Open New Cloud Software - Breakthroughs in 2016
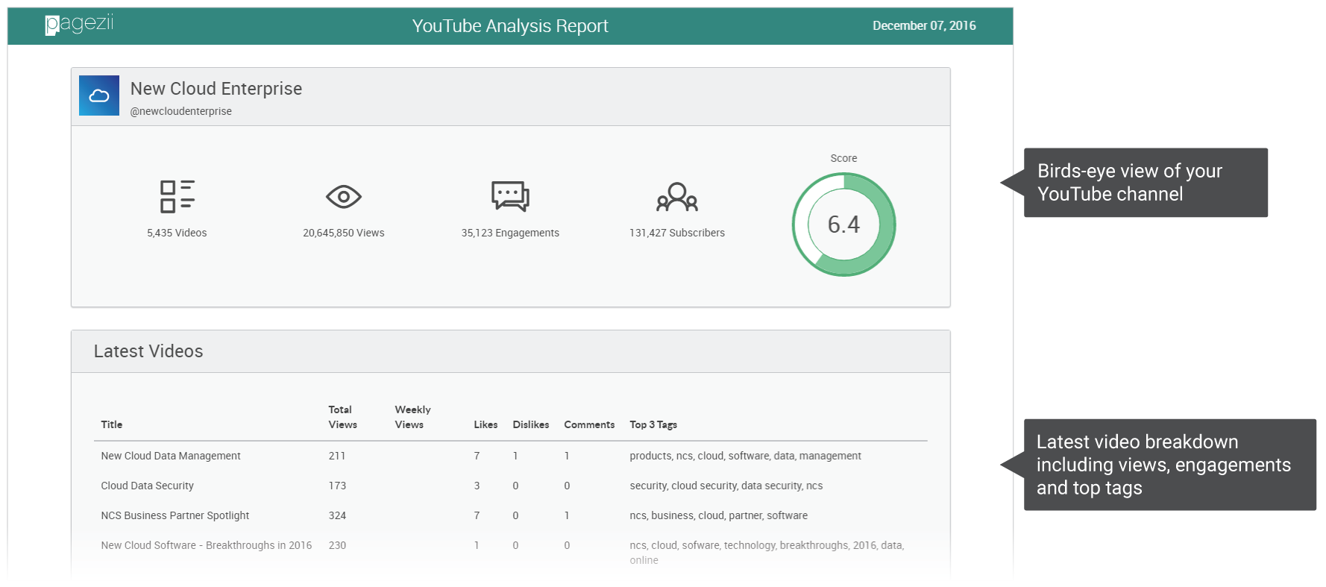This screenshot has width=1326, height=587. pos(207,545)
